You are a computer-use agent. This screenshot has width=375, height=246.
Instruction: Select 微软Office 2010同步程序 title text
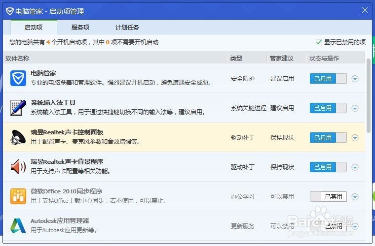67,191
